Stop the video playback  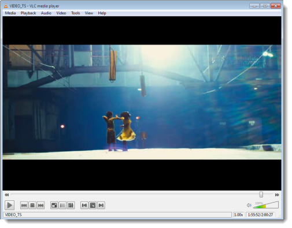32,205
